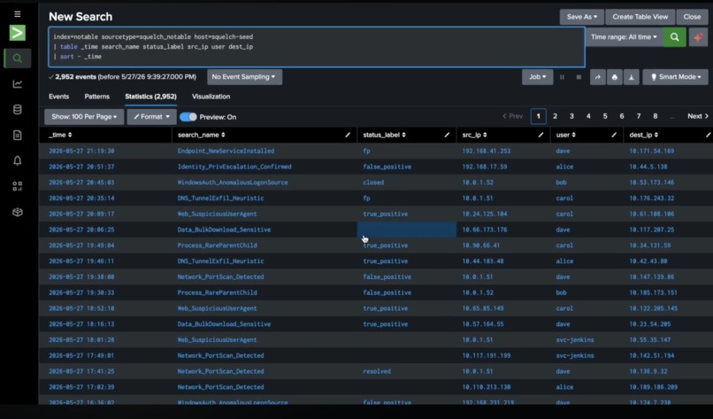The image size is (713, 419).
Task: Sort by the _time column header
Action: (x=60, y=135)
